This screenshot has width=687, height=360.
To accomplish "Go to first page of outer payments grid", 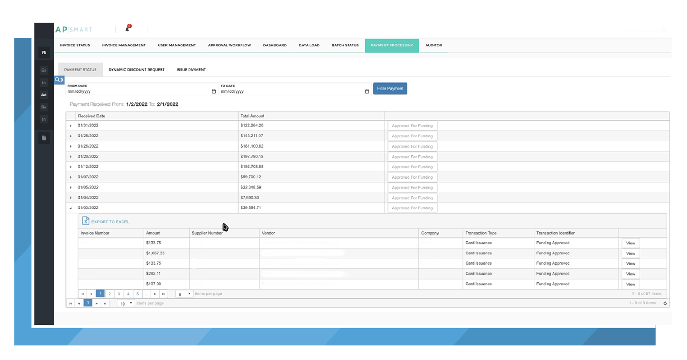I will (x=70, y=303).
